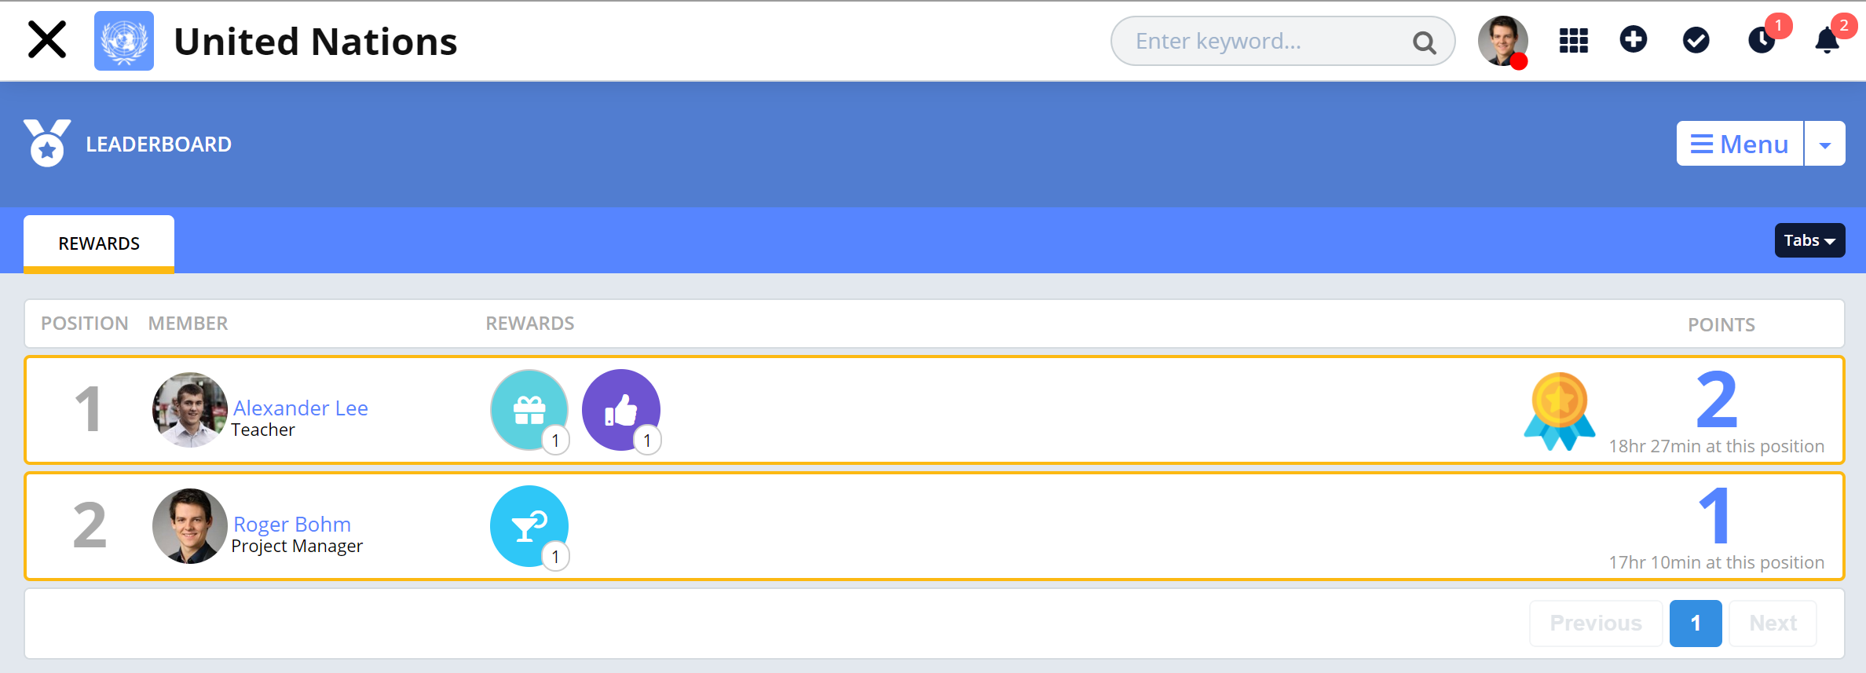
Task: Select the Rewards tab
Action: coord(99,243)
